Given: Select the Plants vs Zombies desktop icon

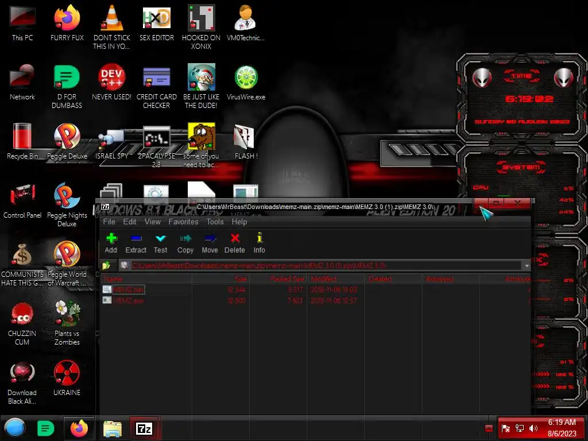Looking at the screenshot, I should pos(67,323).
